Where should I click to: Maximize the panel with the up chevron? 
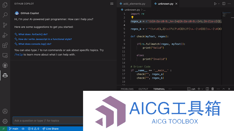tap(223, 89)
